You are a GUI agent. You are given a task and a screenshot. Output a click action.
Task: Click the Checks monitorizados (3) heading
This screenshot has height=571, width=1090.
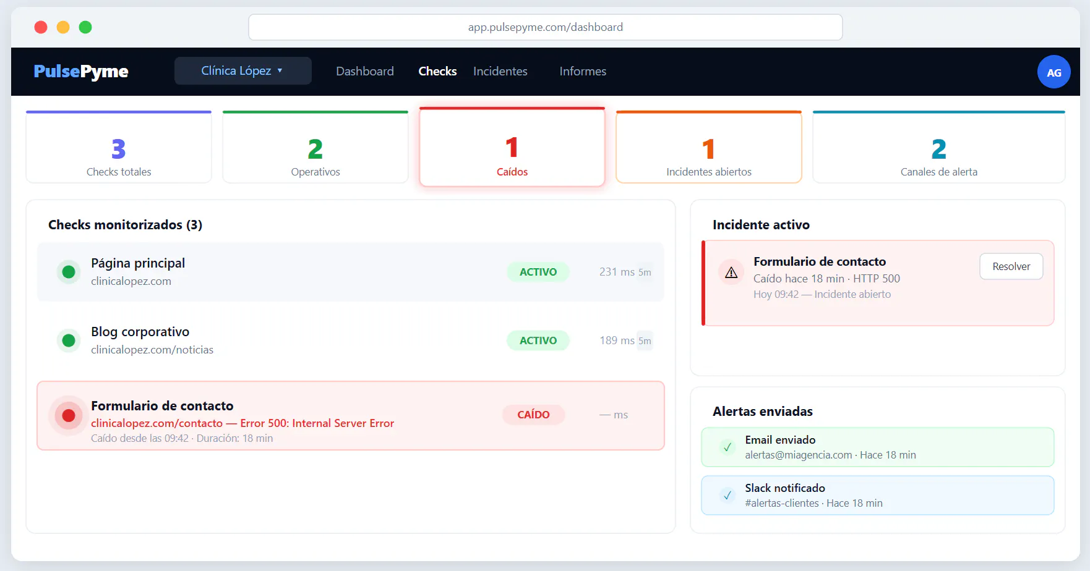coord(126,225)
